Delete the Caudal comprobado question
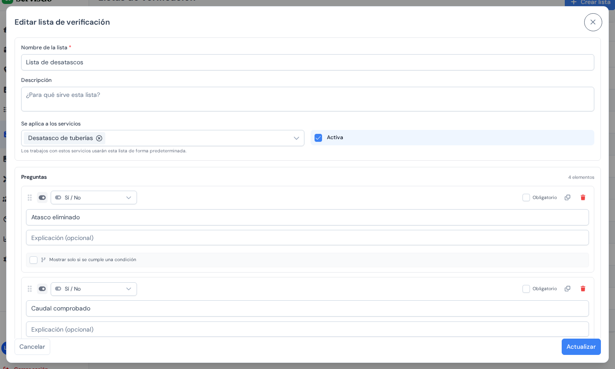Image resolution: width=615 pixels, height=369 pixels. 583,289
